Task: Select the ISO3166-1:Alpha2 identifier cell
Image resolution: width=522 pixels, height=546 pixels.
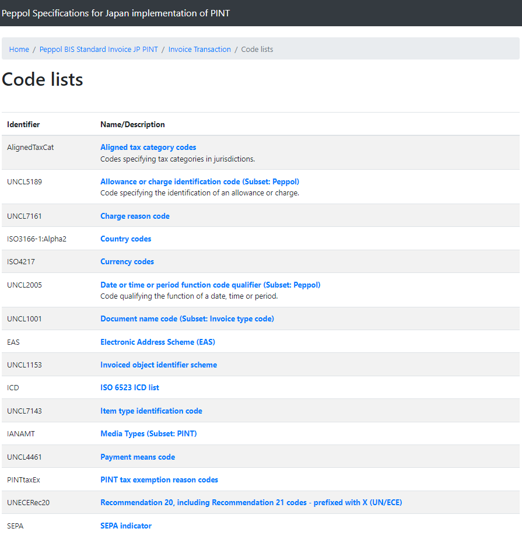Action: [37, 239]
